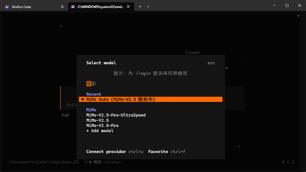Maximize the terminal window
This screenshot has width=306, height=172.
pyautogui.click(x=287, y=5)
